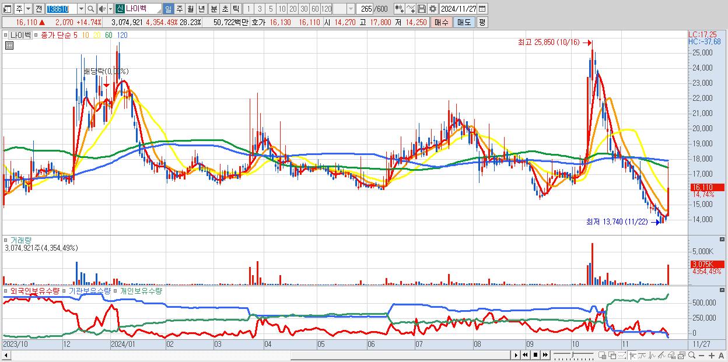
Task: Switch to 월 monthly chart period
Action: [x=190, y=9]
